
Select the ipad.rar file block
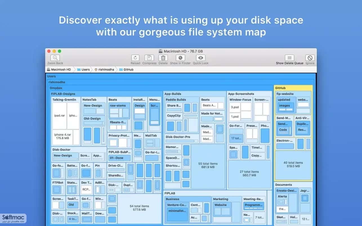tap(59, 116)
